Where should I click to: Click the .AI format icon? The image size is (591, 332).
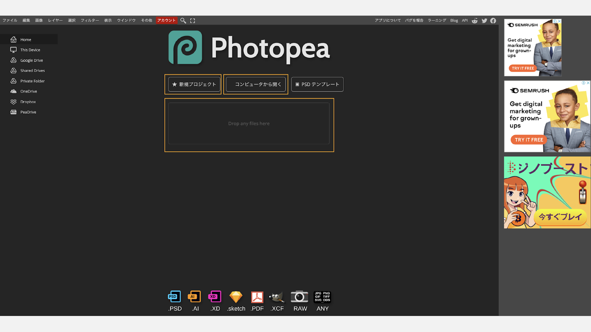point(194,297)
